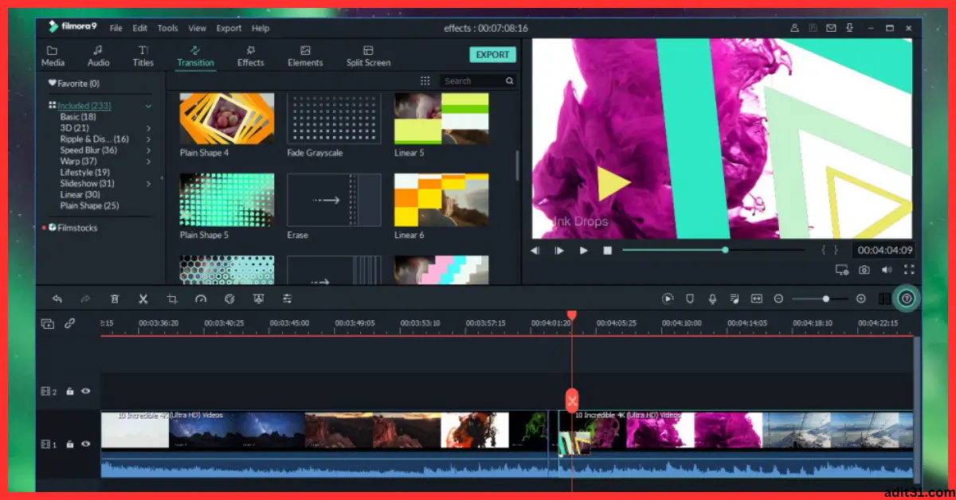The image size is (956, 500).
Task: Add a marker with shield icon
Action: click(x=690, y=299)
